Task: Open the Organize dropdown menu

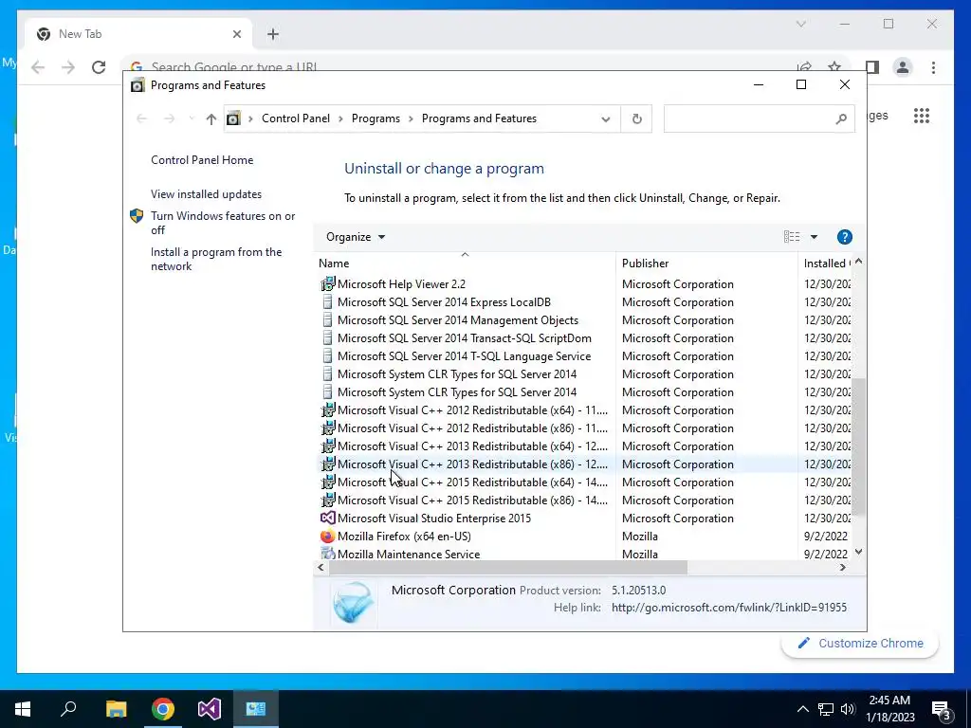Action: click(356, 237)
